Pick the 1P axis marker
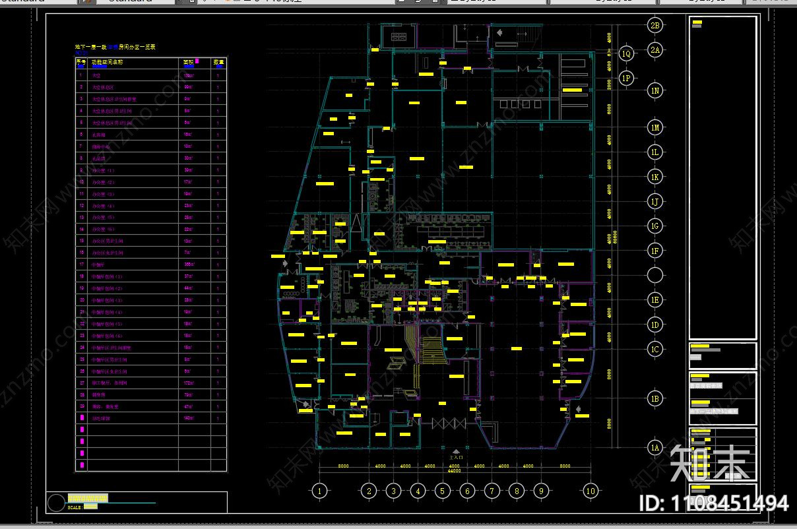 [627, 78]
